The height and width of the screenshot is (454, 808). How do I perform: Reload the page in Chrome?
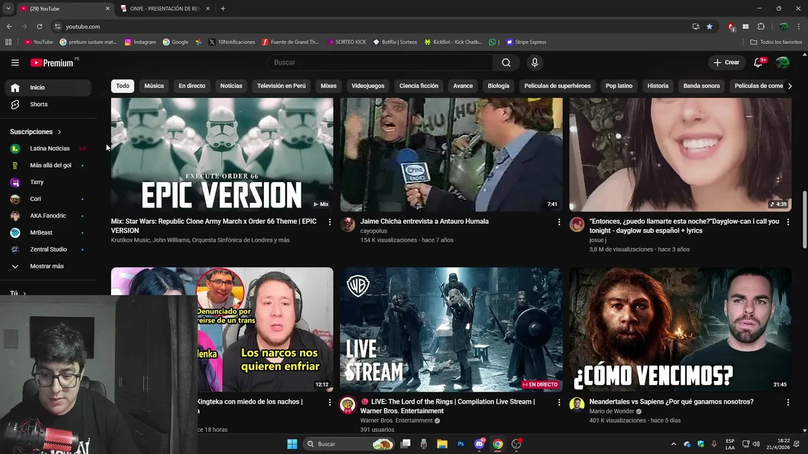pos(39,26)
